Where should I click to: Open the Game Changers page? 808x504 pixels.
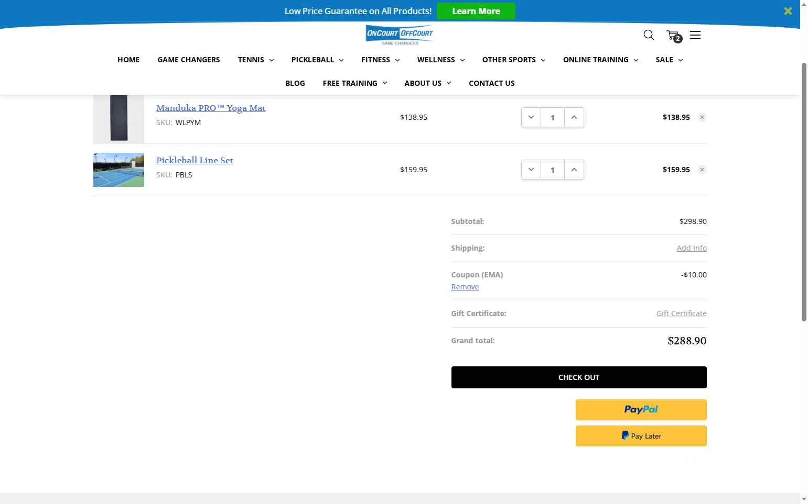(x=189, y=60)
